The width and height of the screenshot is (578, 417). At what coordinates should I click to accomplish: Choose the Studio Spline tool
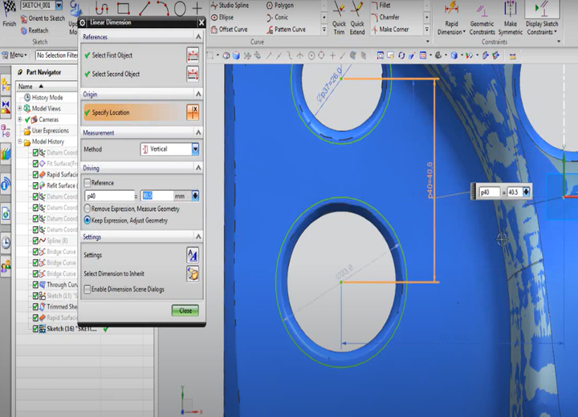tap(230, 5)
